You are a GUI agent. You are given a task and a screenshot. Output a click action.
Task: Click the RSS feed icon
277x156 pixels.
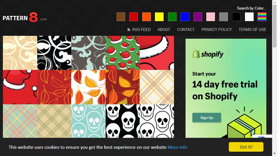pyautogui.click(x=129, y=29)
